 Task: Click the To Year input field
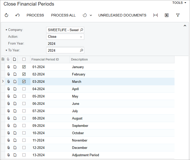(63, 50)
